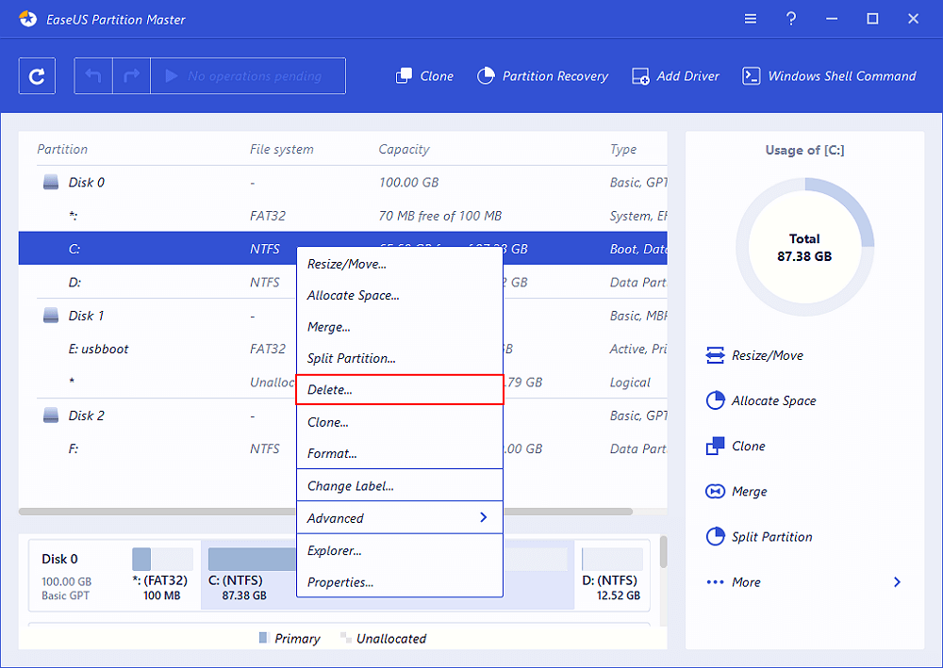Image resolution: width=943 pixels, height=668 pixels.
Task: Open the Clone tool in top toolbar
Action: coord(424,76)
